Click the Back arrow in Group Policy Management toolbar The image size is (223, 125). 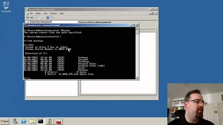28,18
